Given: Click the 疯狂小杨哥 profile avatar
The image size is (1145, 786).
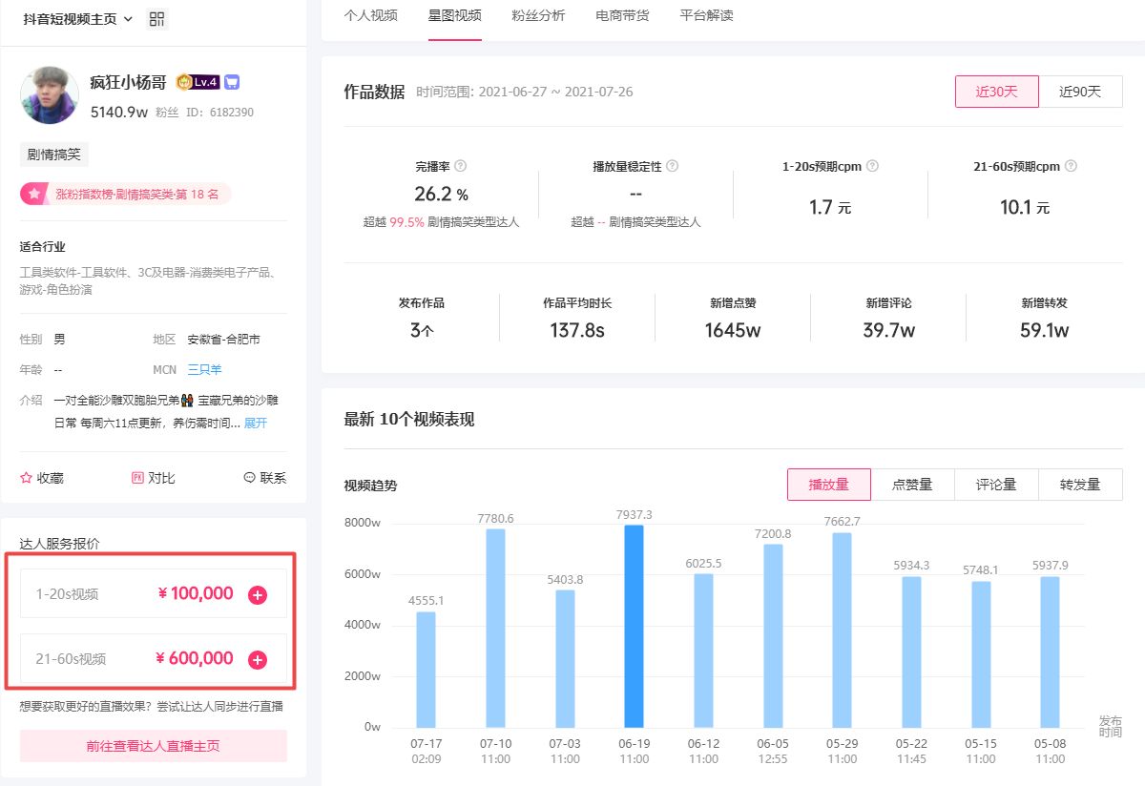Looking at the screenshot, I should tap(50, 95).
